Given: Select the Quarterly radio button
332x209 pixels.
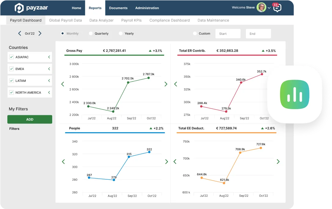Looking at the screenshot, I should point(91,34).
